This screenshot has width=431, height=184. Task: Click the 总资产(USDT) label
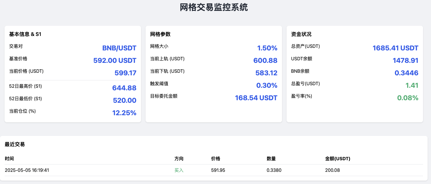306,46
